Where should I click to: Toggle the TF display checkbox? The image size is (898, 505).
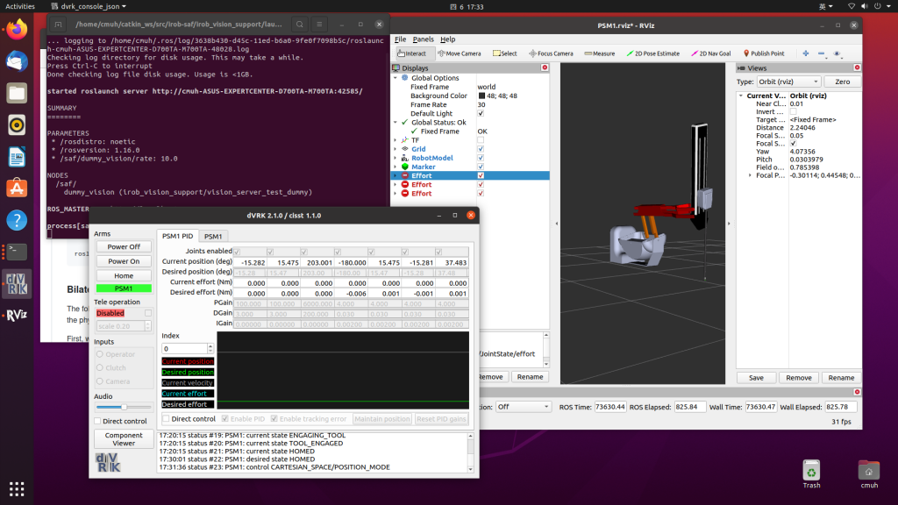481,140
